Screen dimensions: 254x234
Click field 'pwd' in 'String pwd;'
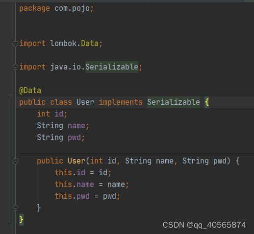pos(74,138)
